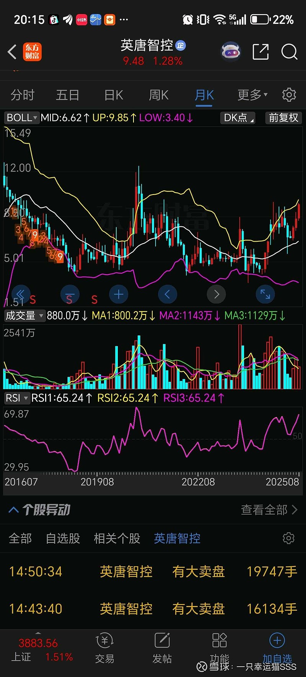Open stock search with the magnifier icon
This screenshot has width=306, height=677.
289,52
